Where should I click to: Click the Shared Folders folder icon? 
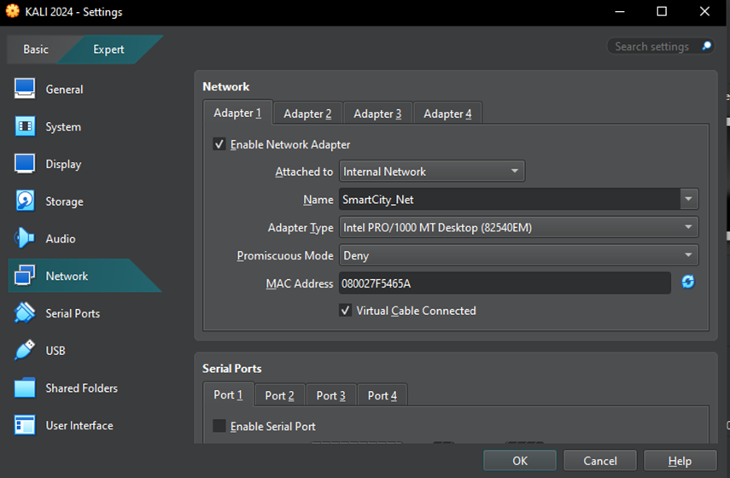pyautogui.click(x=25, y=388)
